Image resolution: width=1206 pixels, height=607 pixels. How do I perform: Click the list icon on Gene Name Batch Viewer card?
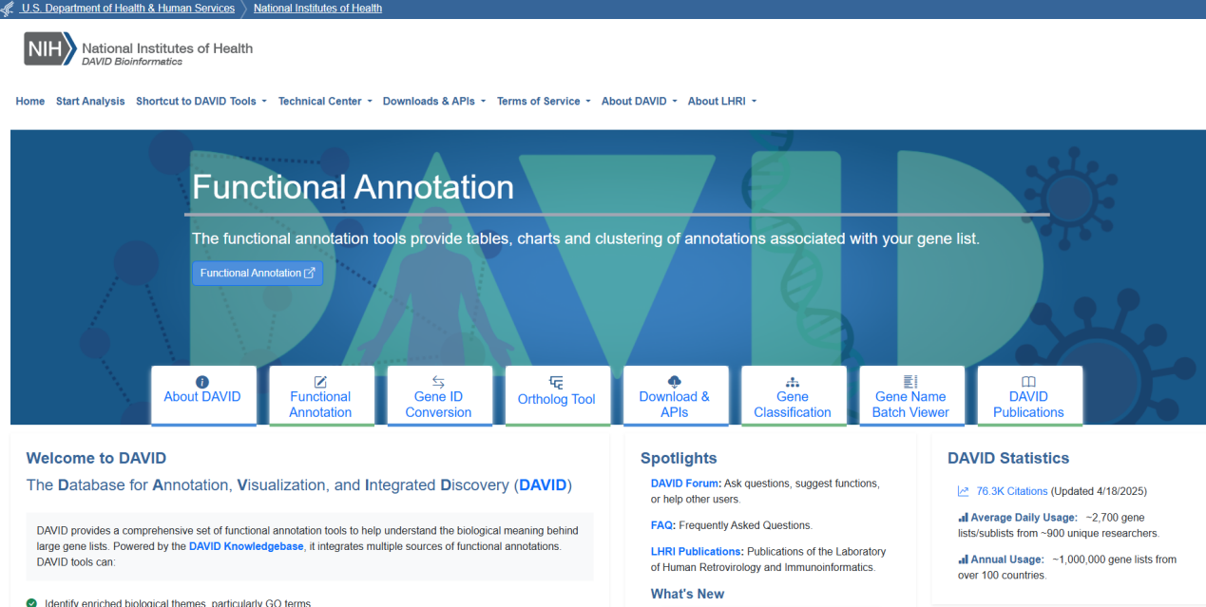click(x=910, y=382)
